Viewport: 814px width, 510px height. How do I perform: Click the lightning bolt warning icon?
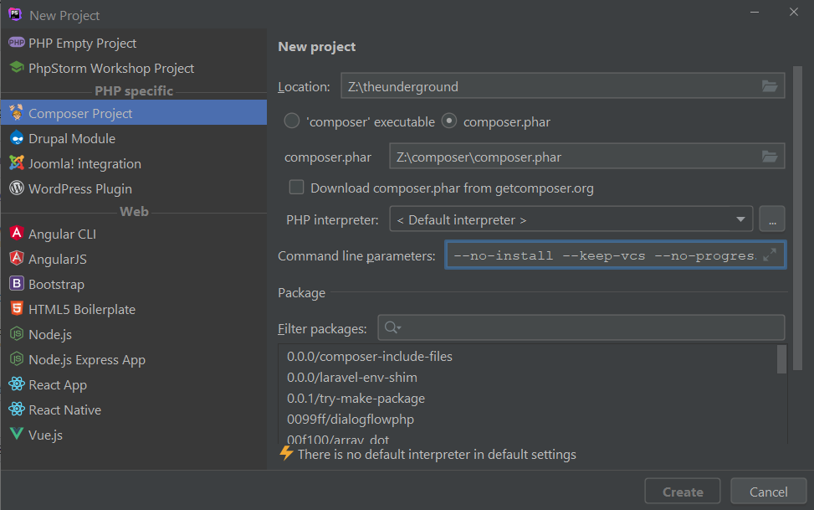click(286, 453)
